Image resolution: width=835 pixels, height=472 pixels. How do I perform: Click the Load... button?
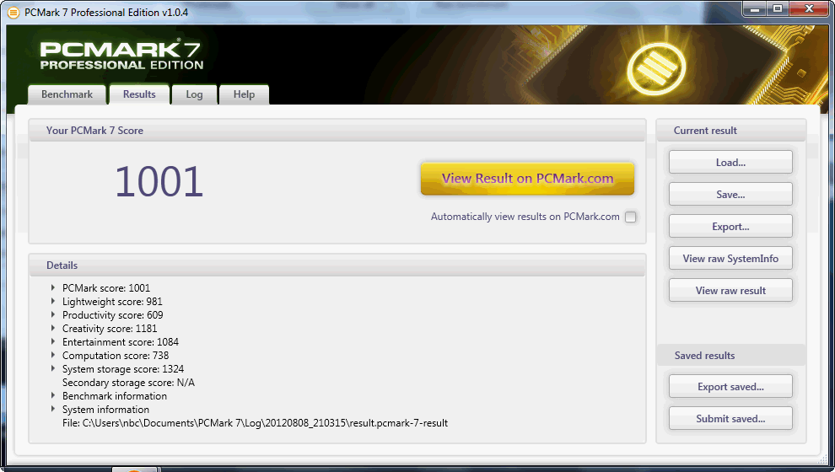pos(730,163)
